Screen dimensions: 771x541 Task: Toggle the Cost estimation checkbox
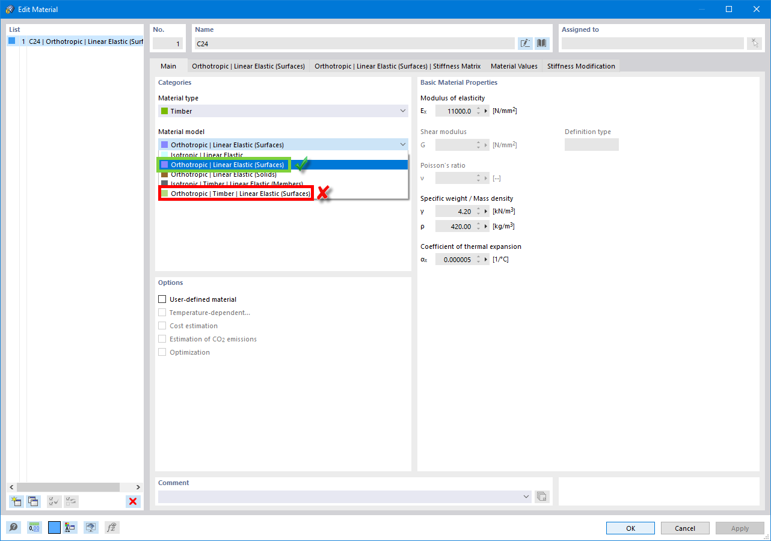(x=162, y=326)
